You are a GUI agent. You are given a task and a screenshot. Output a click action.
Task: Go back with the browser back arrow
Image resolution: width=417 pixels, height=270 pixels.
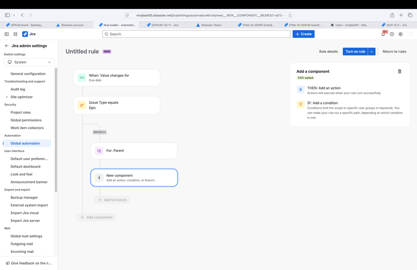pos(23,15)
